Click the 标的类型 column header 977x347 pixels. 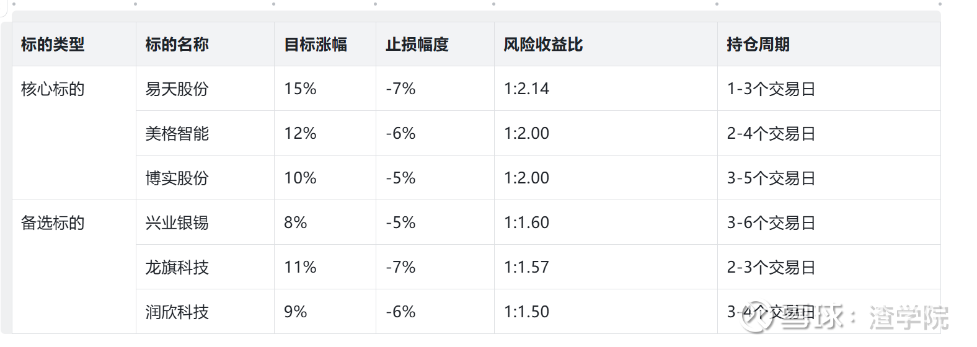53,45
